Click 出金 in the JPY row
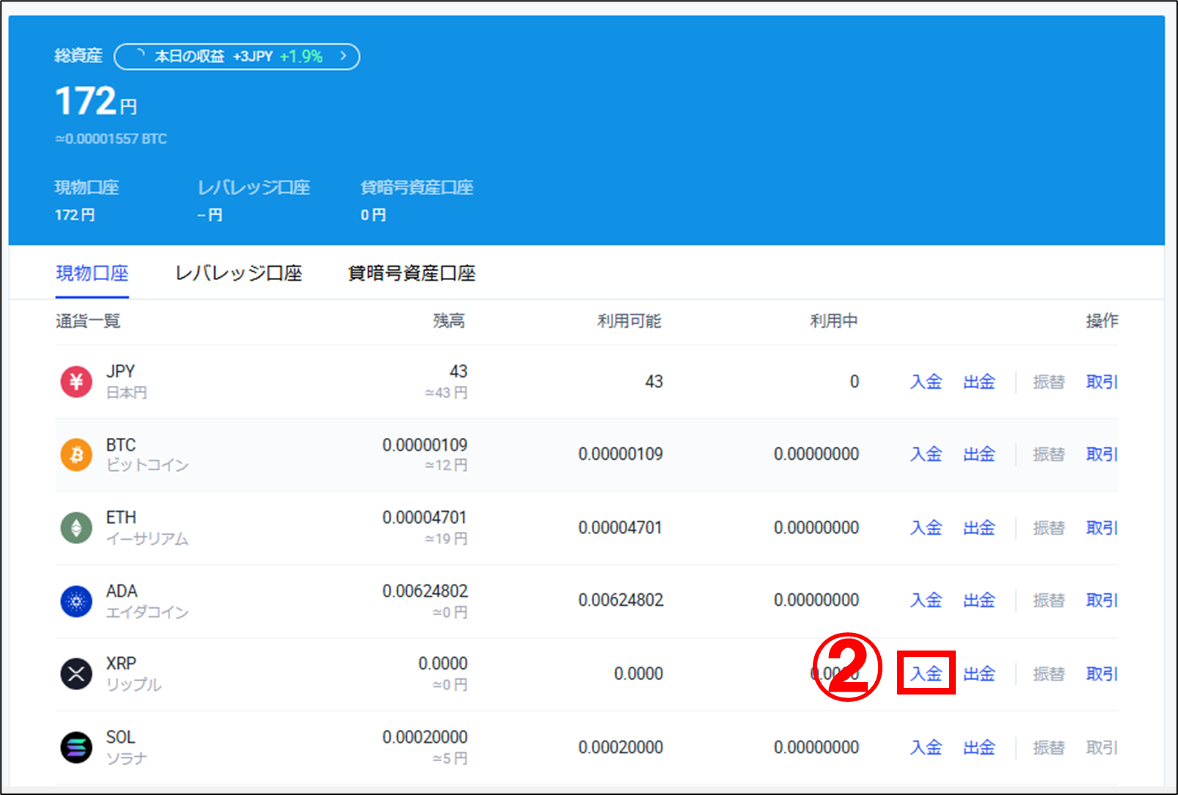Viewport: 1178px width, 795px height. pos(978,381)
